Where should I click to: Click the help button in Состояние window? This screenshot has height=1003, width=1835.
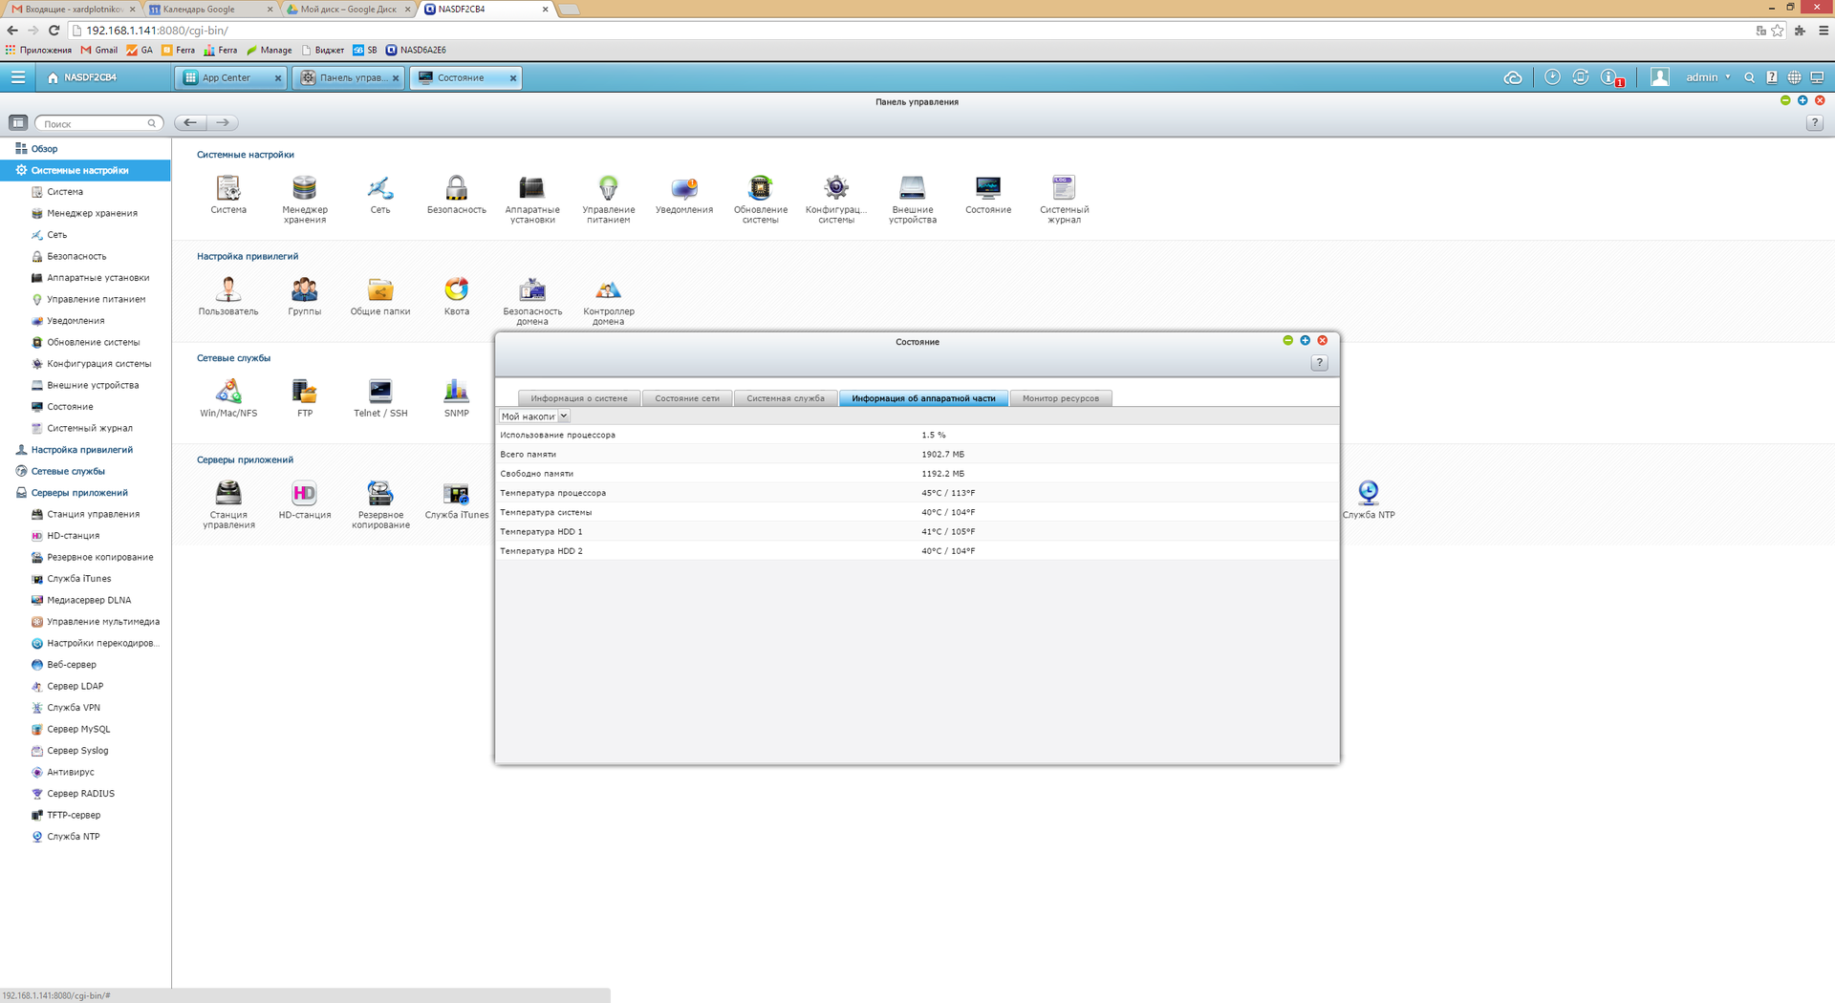(x=1319, y=363)
